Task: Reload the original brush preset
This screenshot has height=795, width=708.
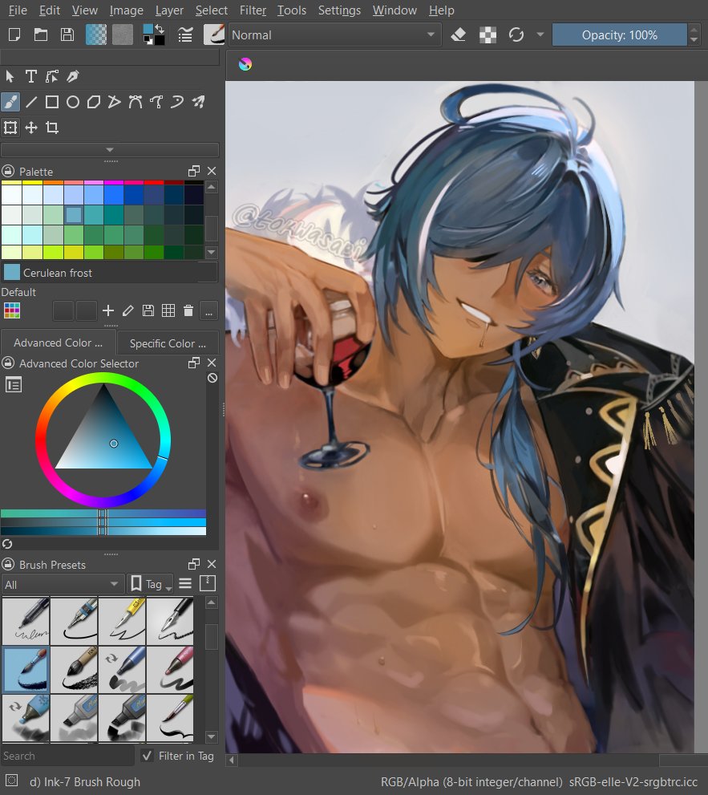Action: click(516, 35)
